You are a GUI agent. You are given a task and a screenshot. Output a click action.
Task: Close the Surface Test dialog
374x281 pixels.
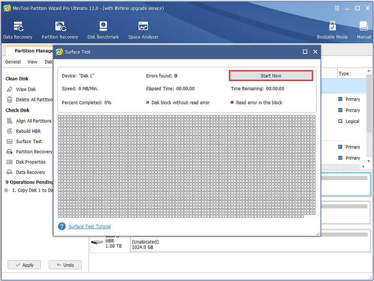click(x=315, y=52)
